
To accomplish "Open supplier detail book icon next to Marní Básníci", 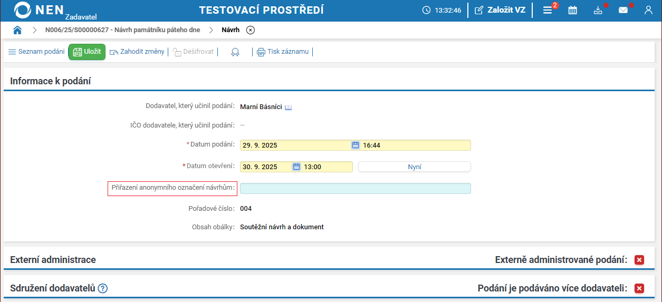I will pos(288,107).
